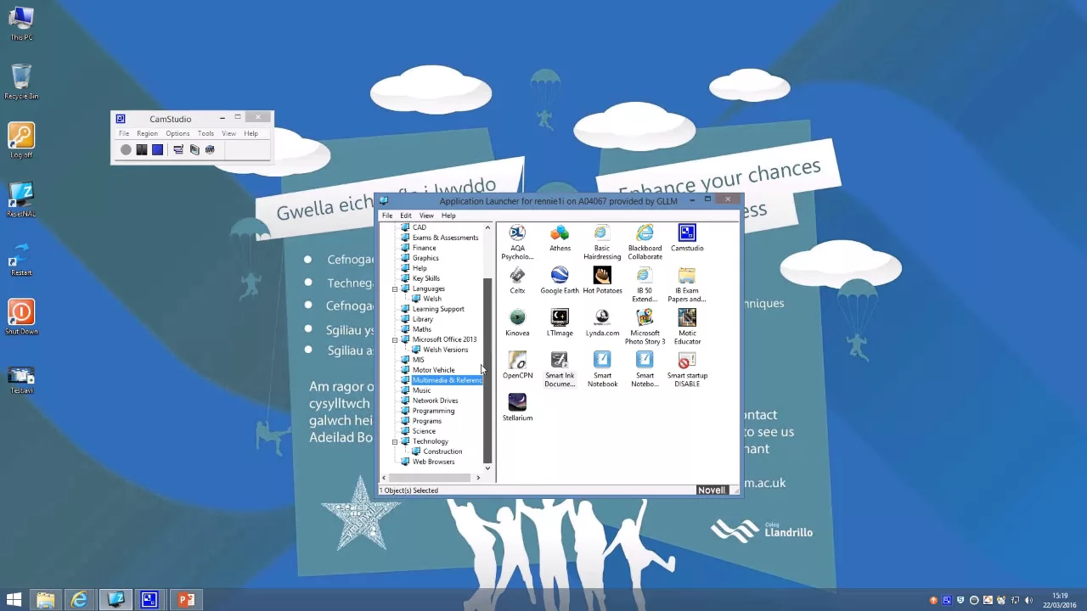1087x611 pixels.
Task: Launch Lynda.com from the launcher
Action: coord(602,323)
